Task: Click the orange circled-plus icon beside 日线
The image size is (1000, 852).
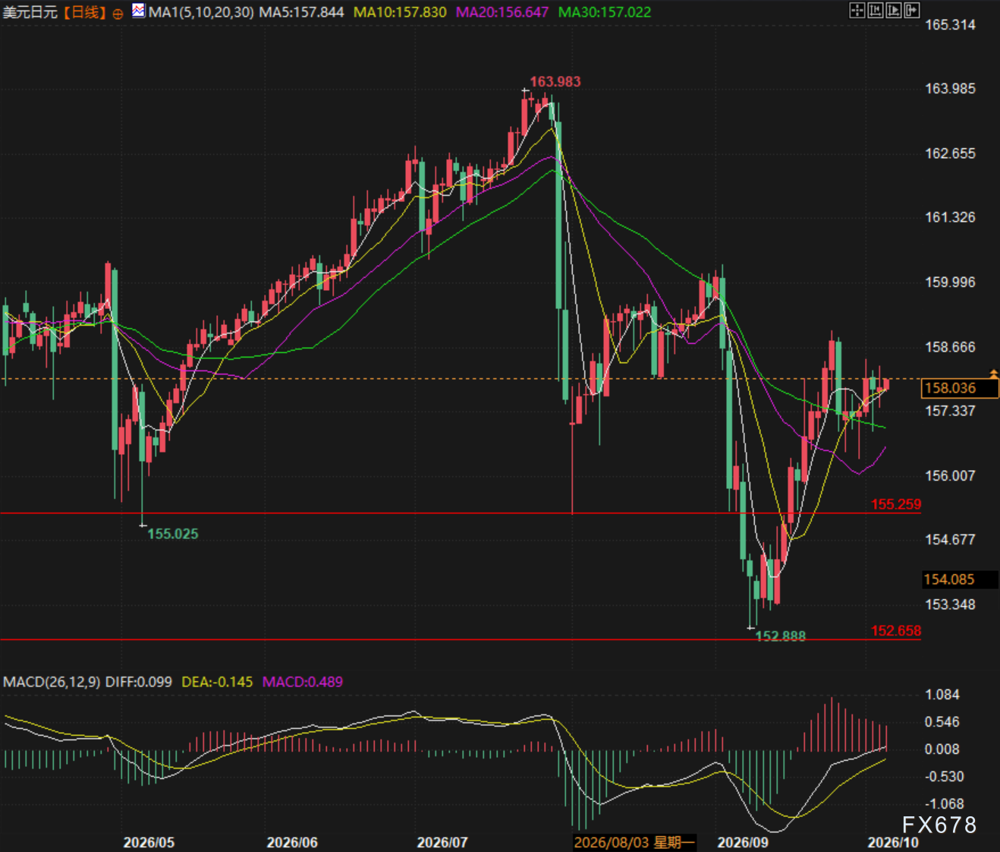Action: 118,14
